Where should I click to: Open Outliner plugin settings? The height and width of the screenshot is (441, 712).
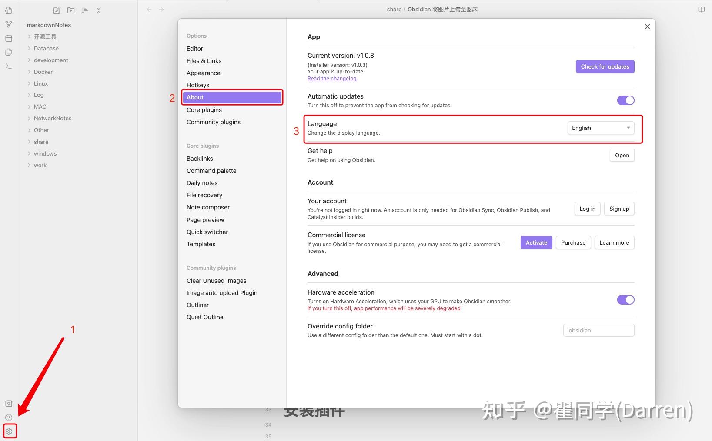click(232, 305)
